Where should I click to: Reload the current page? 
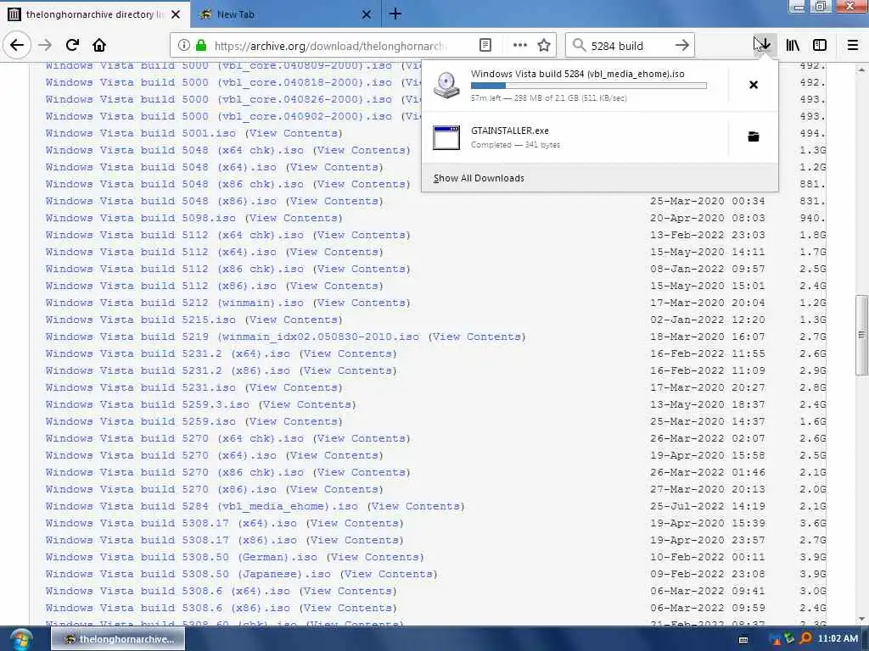(72, 45)
